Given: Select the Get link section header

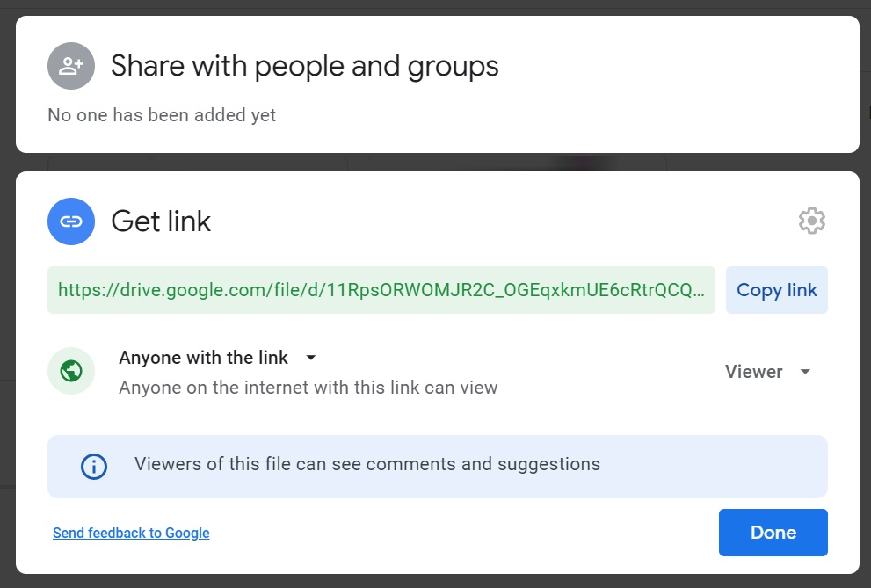Looking at the screenshot, I should pyautogui.click(x=160, y=221).
